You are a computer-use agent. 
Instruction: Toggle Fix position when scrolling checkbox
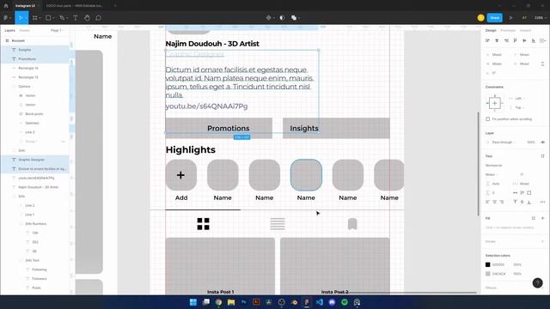(x=487, y=119)
